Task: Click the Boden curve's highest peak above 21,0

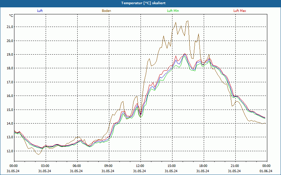Action: [188, 21]
